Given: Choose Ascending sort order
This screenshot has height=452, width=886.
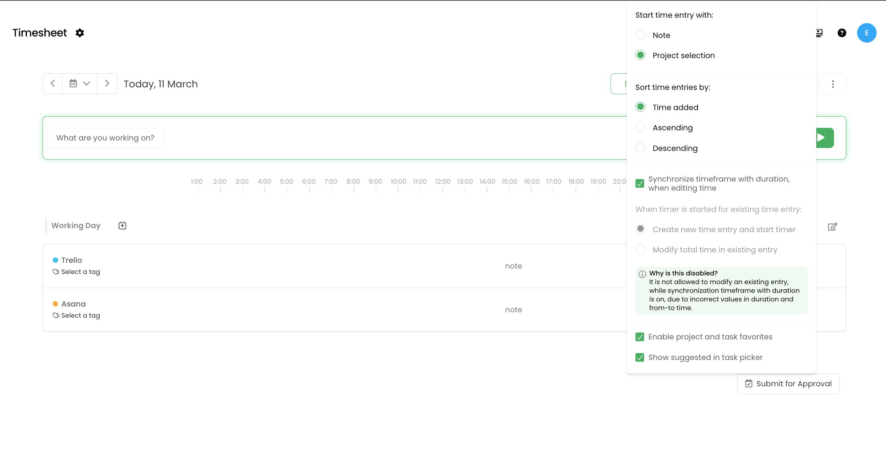Looking at the screenshot, I should click(640, 127).
